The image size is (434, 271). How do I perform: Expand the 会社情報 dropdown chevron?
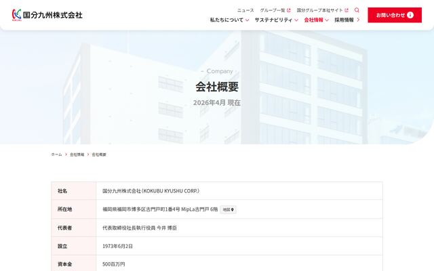[x=327, y=20]
